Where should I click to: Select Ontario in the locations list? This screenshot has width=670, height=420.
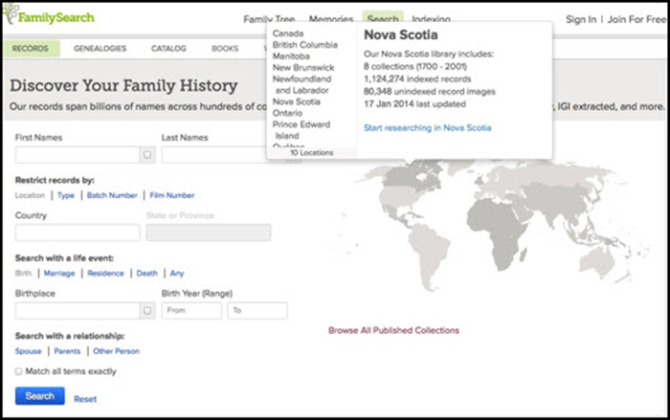coord(287,113)
